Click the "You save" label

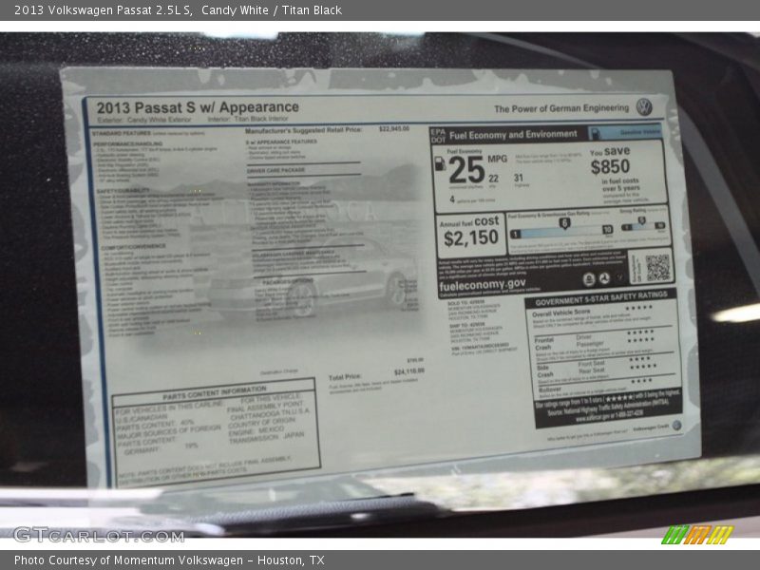pyautogui.click(x=610, y=151)
